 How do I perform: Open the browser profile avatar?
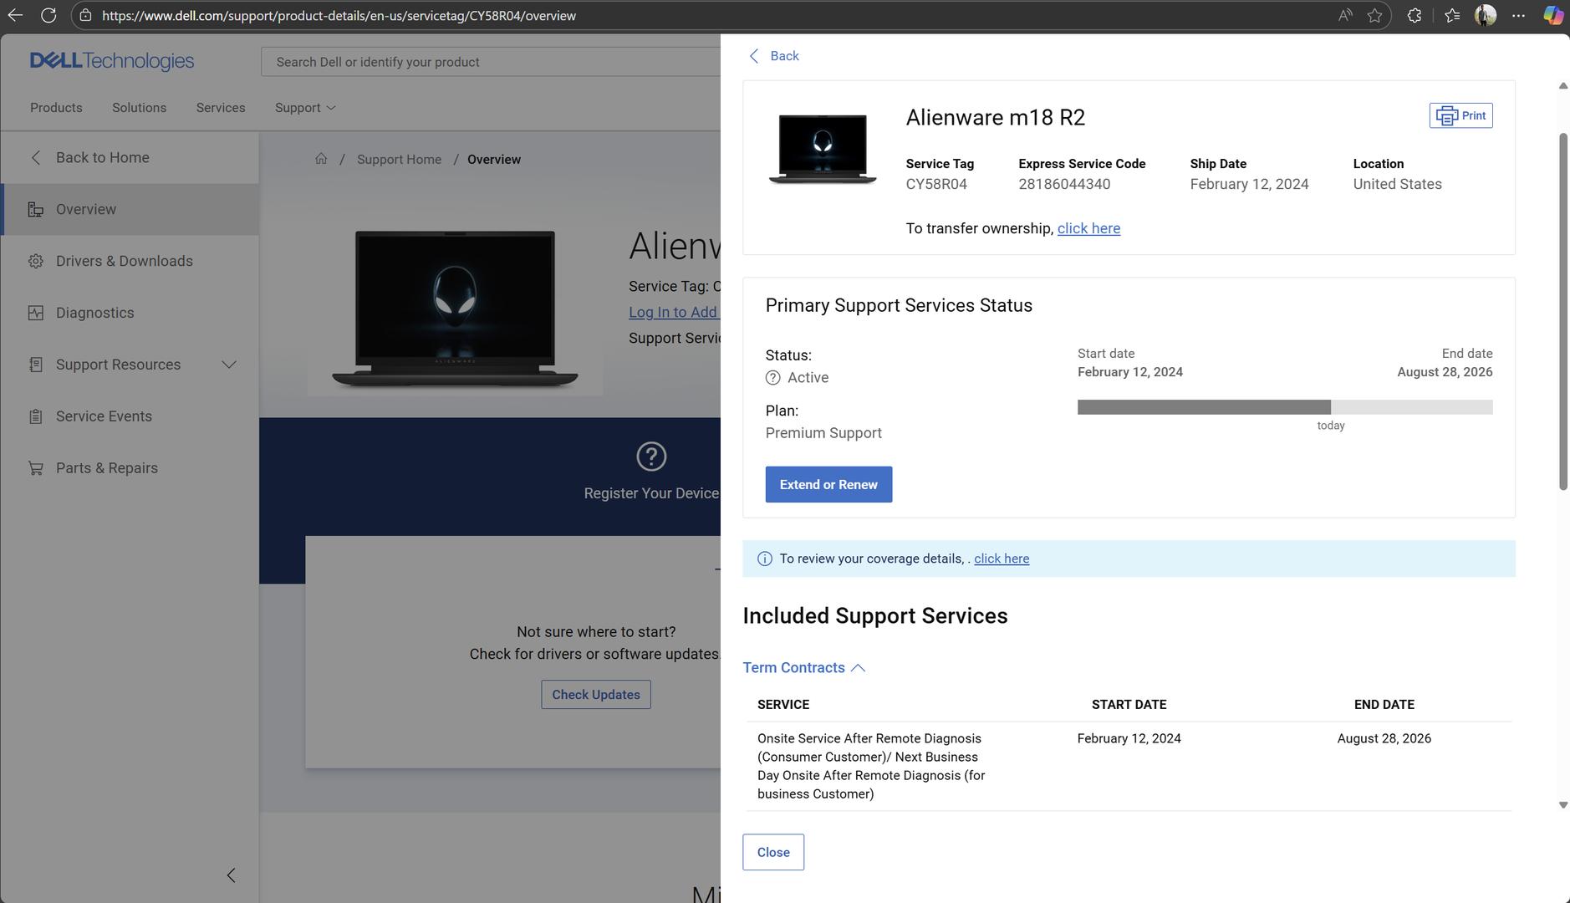[1486, 15]
